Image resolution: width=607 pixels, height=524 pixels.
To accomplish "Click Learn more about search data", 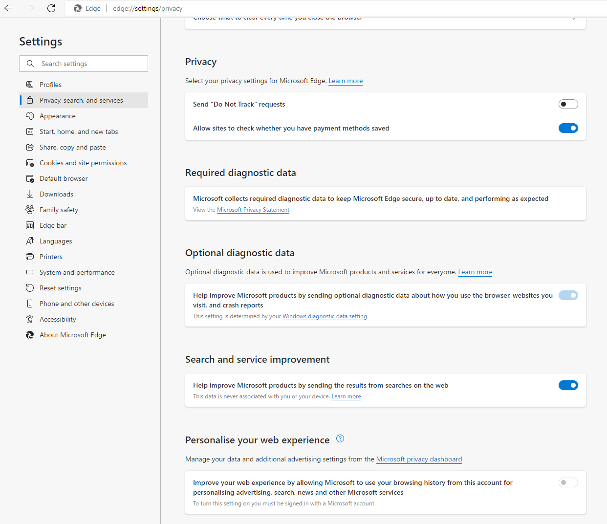I will (346, 396).
